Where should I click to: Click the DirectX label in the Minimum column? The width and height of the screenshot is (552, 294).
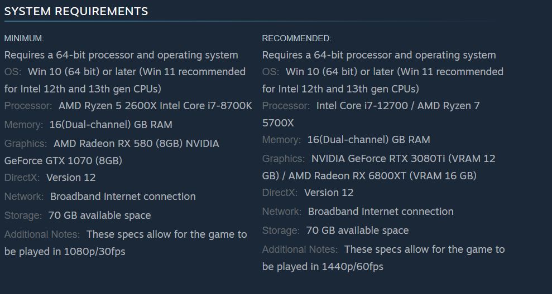22,178
